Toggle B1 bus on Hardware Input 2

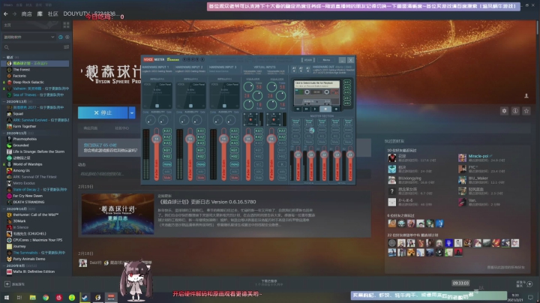(x=201, y=150)
